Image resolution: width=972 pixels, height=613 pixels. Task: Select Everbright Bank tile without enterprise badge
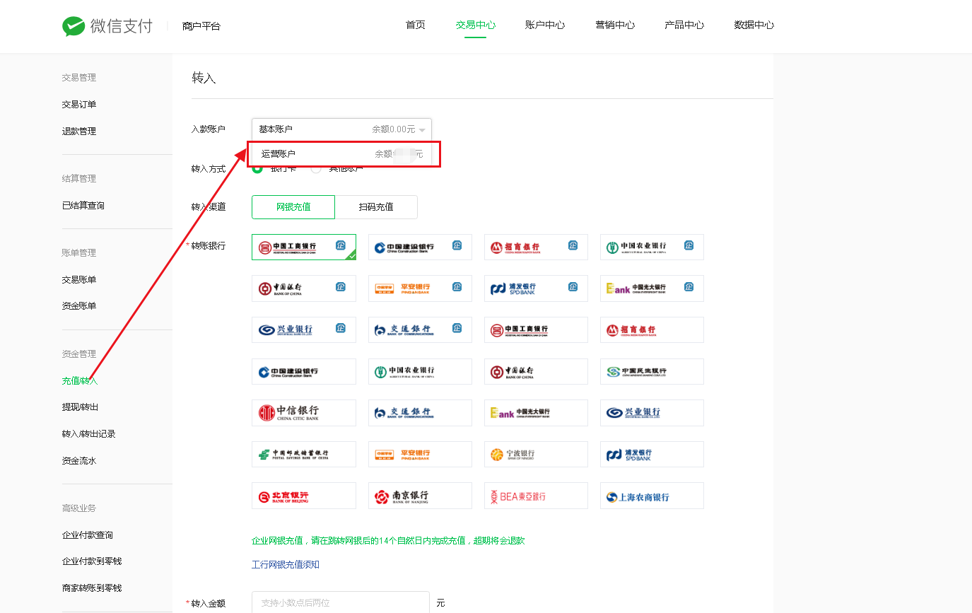click(x=536, y=413)
